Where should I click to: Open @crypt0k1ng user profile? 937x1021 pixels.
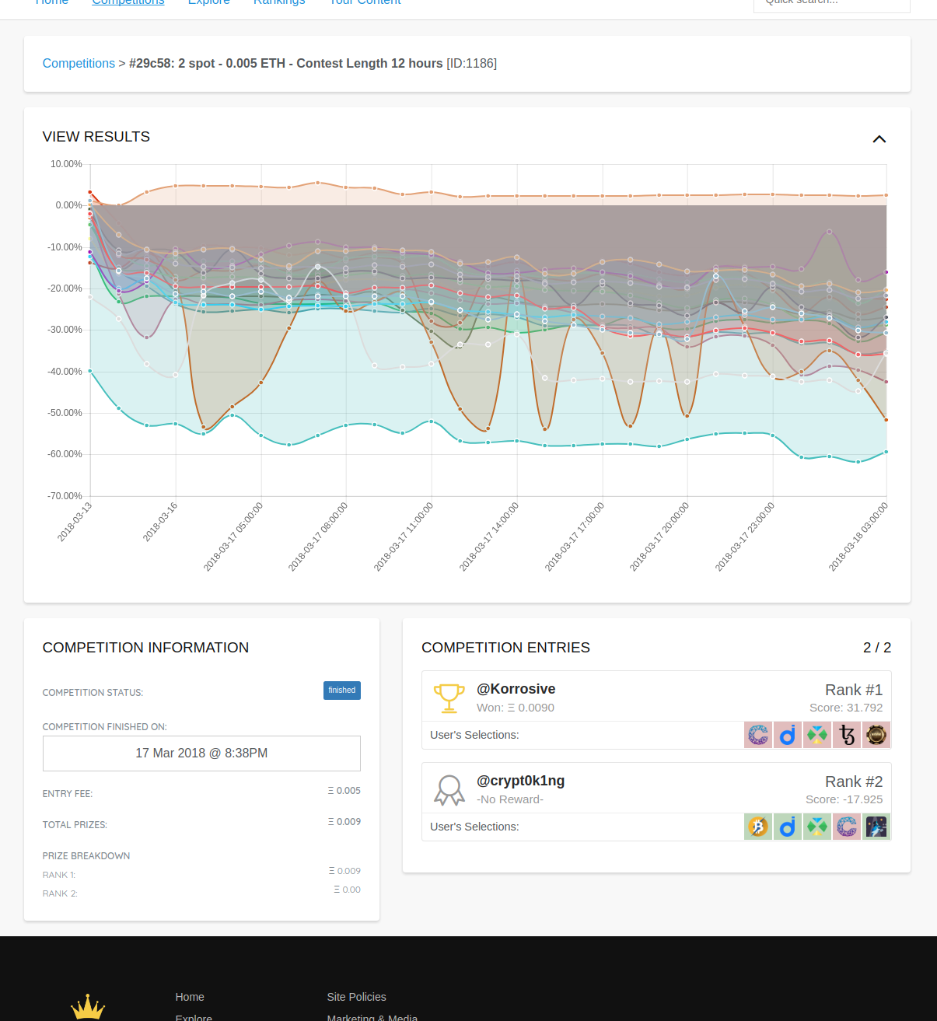tap(520, 781)
